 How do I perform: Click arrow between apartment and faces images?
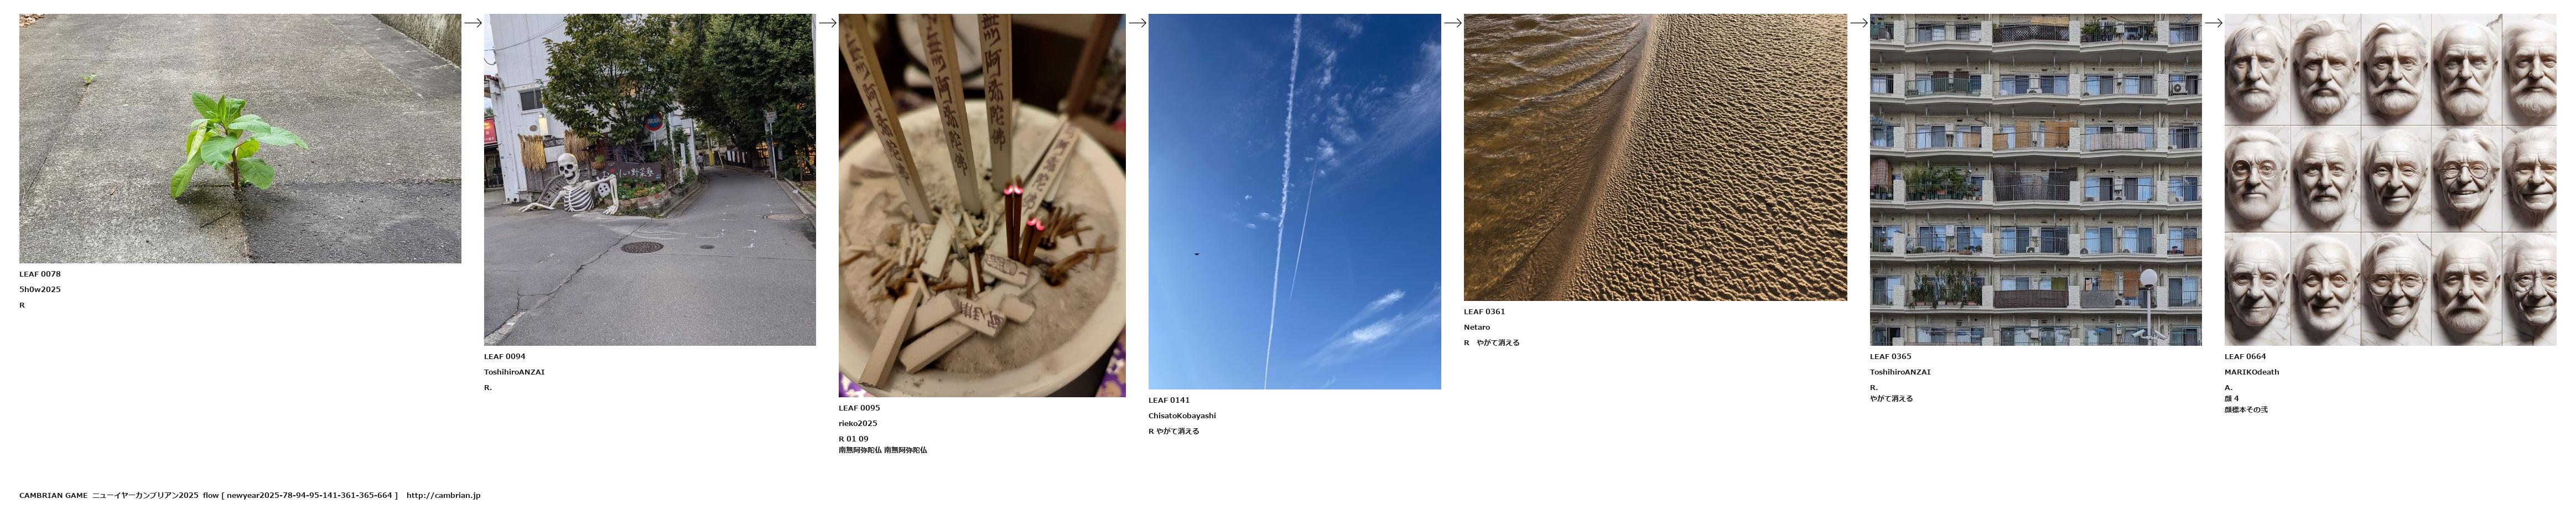(x=2213, y=23)
